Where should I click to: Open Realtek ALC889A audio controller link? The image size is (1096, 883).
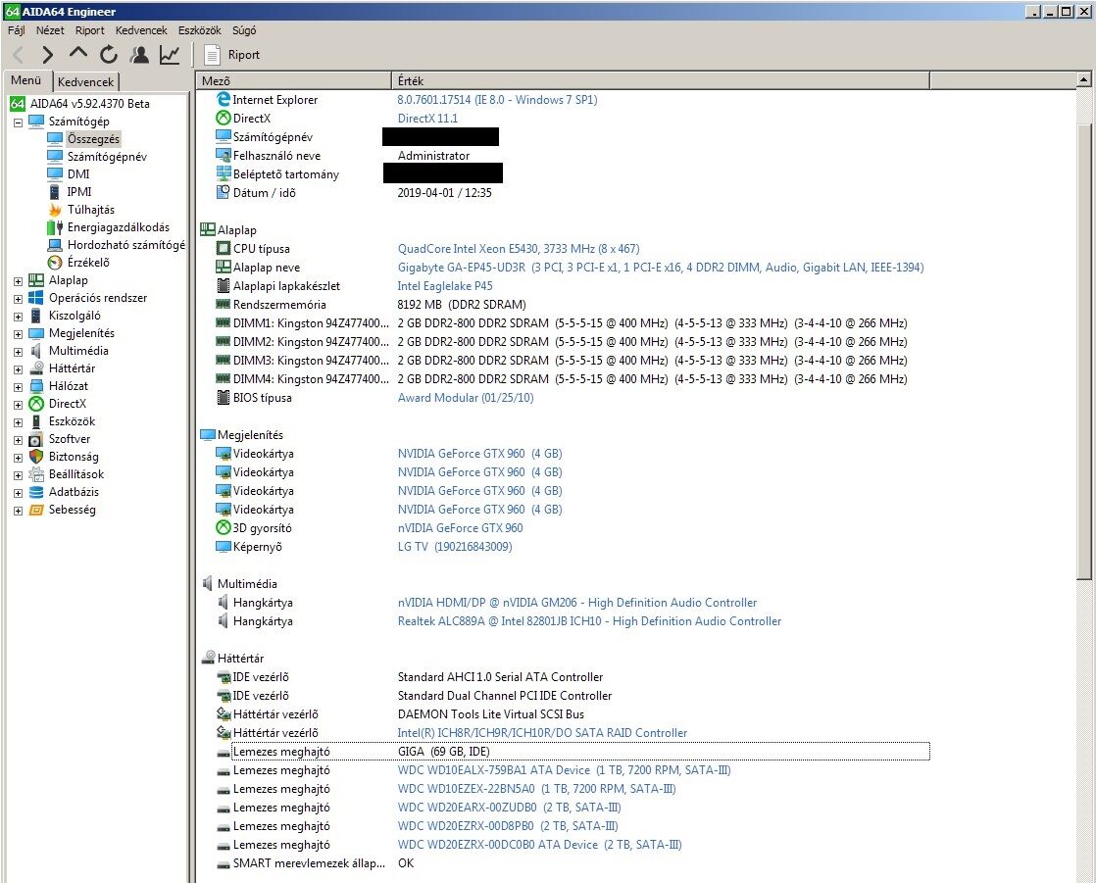pos(589,621)
